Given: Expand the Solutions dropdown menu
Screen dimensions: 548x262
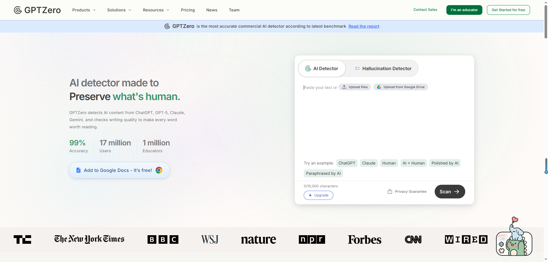Looking at the screenshot, I should [119, 10].
